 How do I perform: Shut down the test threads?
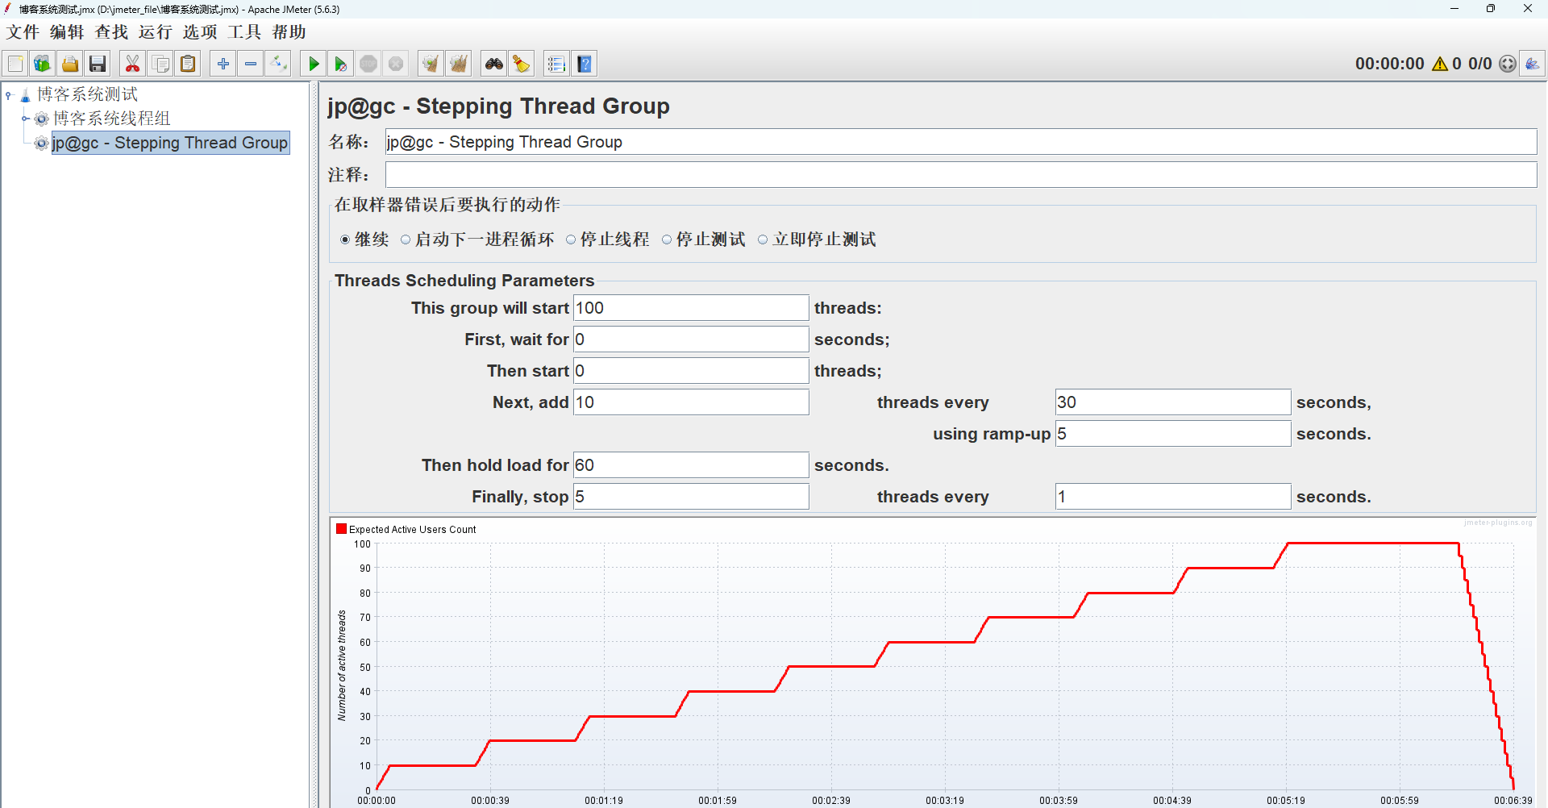tap(396, 64)
